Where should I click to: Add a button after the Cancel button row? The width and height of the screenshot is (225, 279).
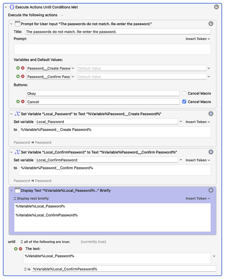click(18, 101)
